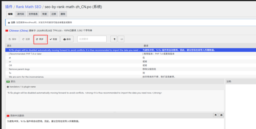256x129 pixels.
Task: Click translation cell '移除父级别名'
Action: [149, 69]
